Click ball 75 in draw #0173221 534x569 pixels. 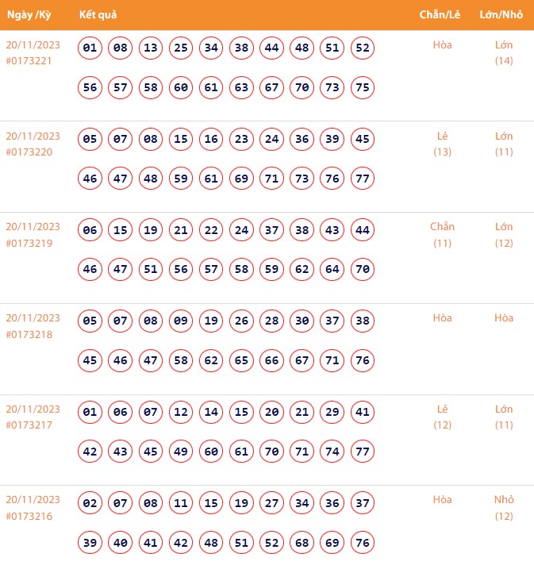pyautogui.click(x=363, y=87)
